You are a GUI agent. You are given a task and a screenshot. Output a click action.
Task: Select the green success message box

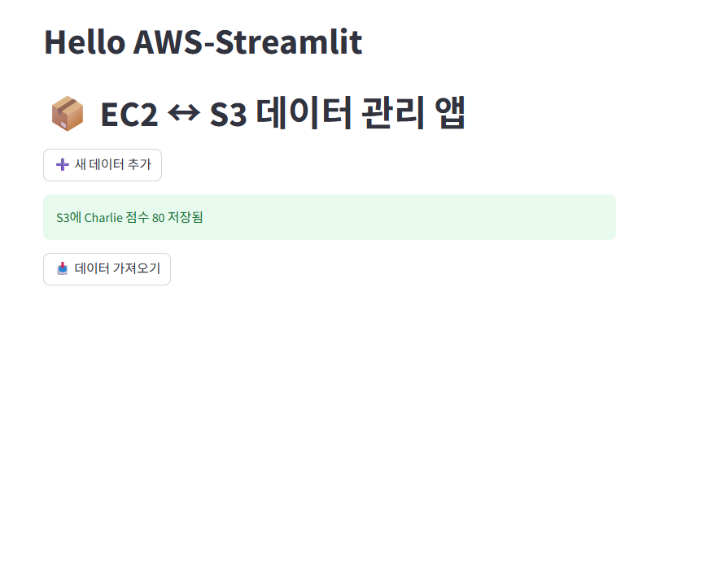click(x=330, y=217)
